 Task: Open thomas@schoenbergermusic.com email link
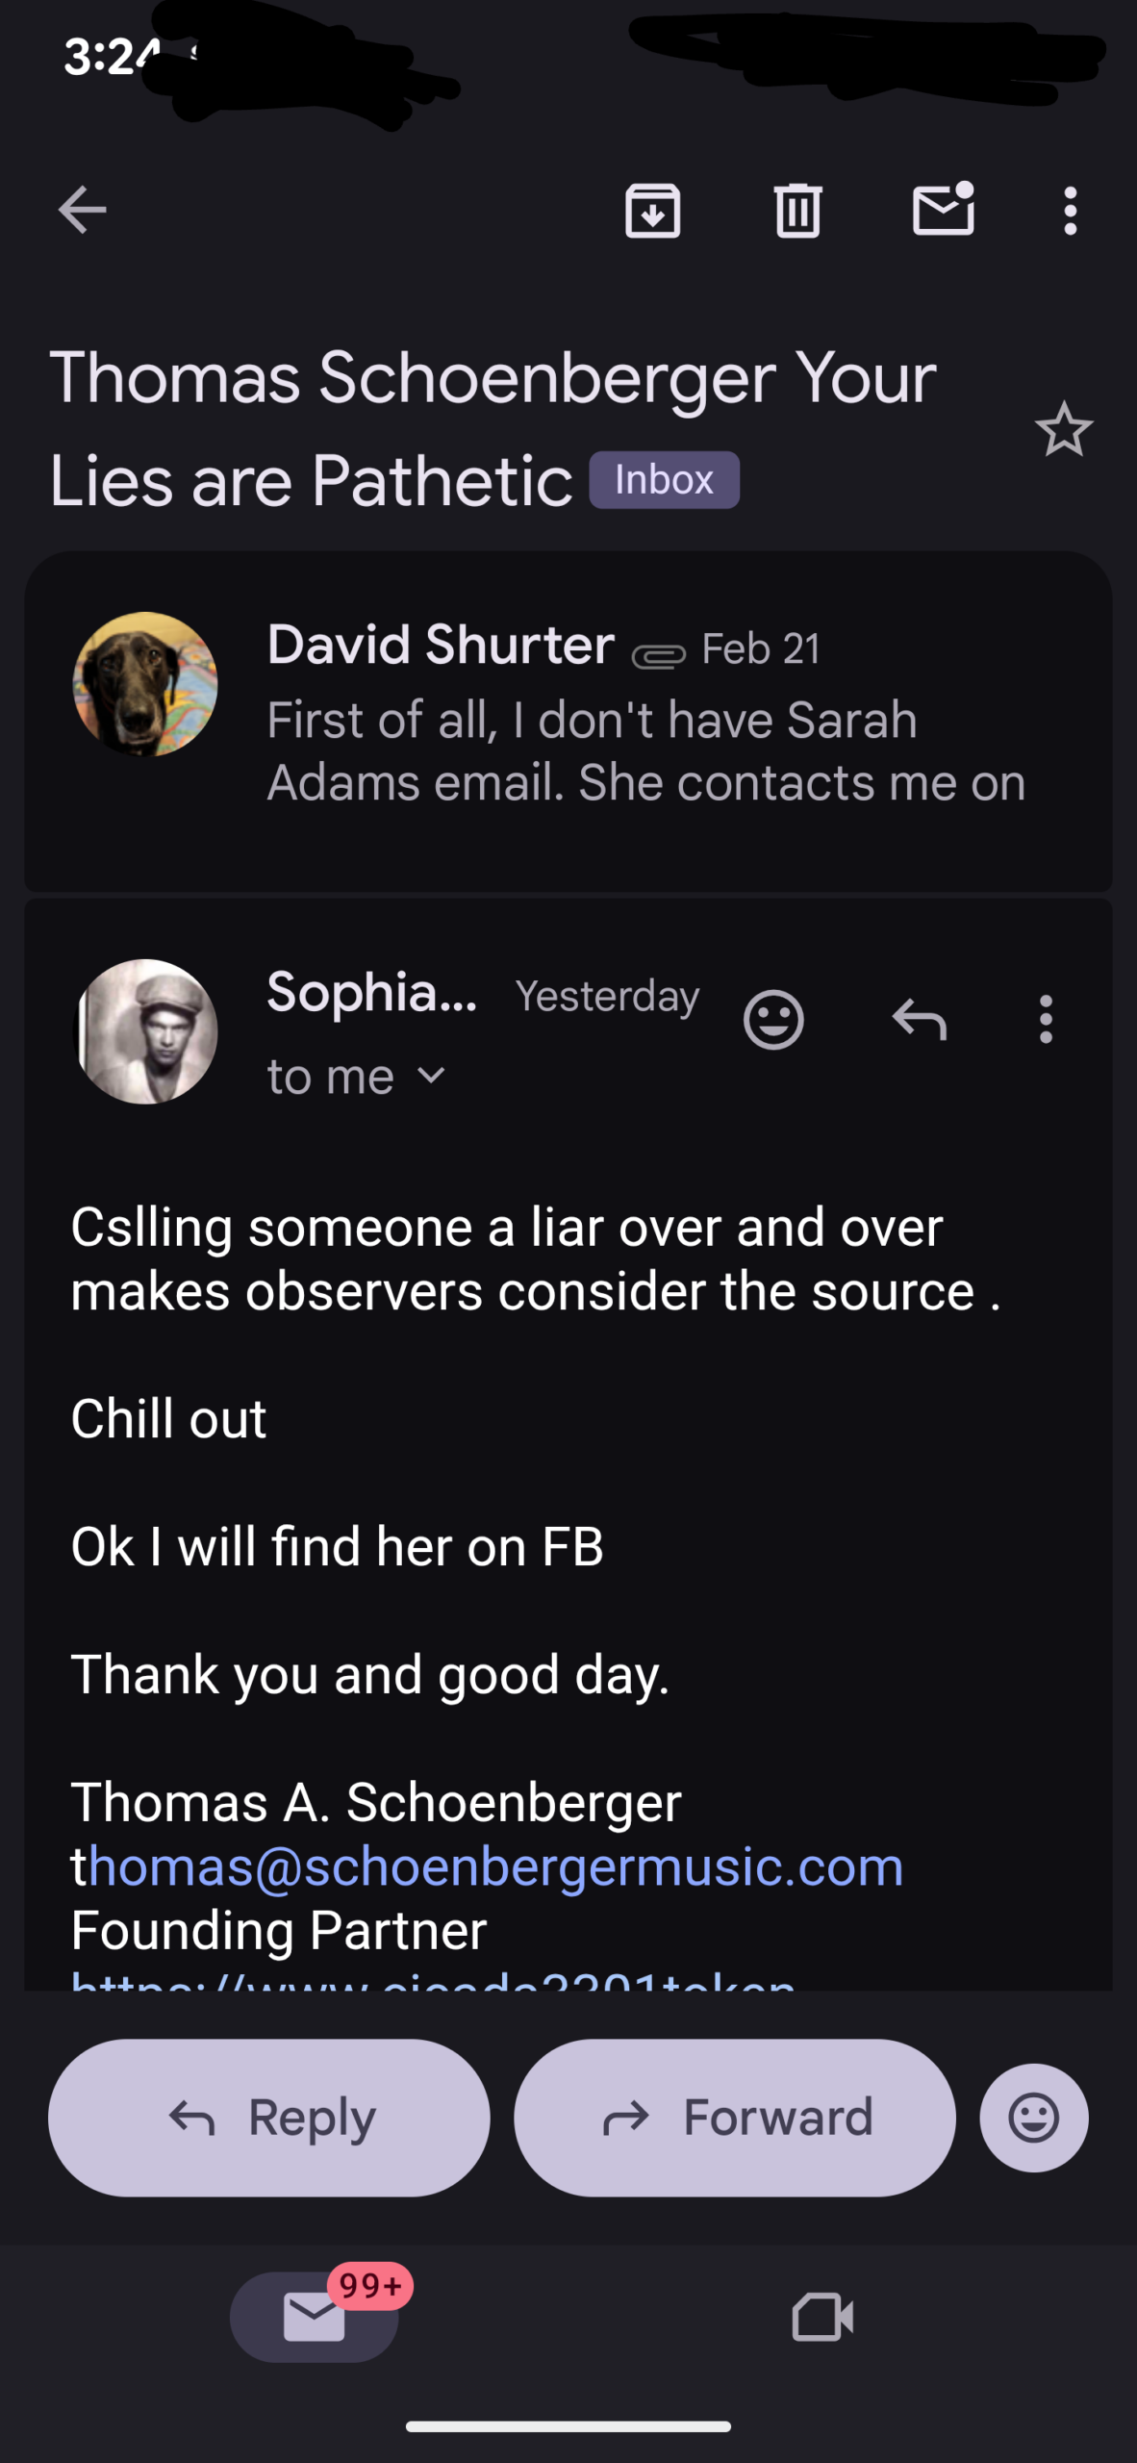487,1866
